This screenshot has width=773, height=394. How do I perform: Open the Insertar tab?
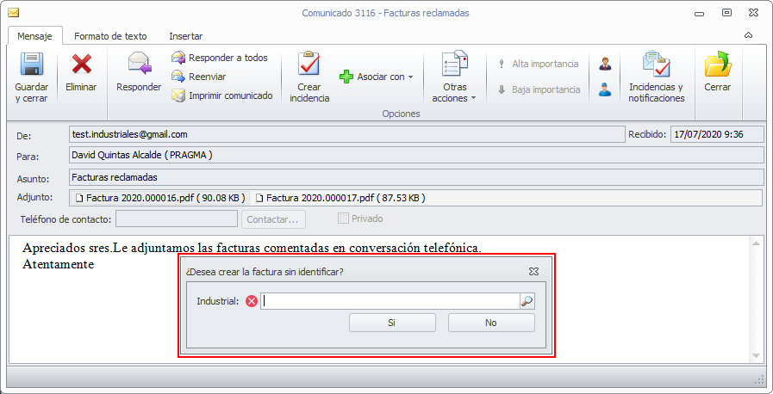(x=186, y=36)
